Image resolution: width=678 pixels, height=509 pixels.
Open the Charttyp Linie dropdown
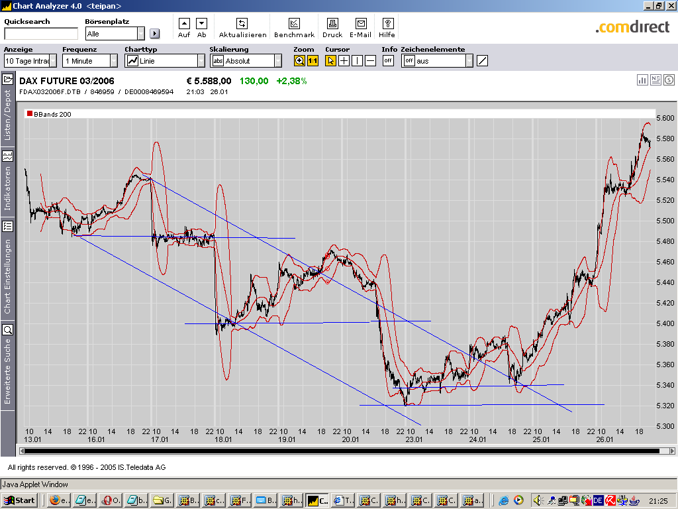tap(201, 61)
